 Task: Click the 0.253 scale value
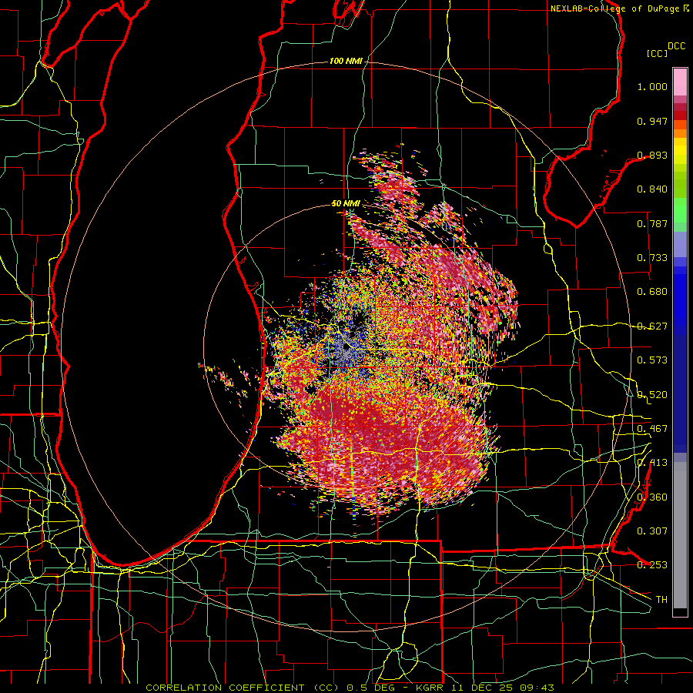652,565
